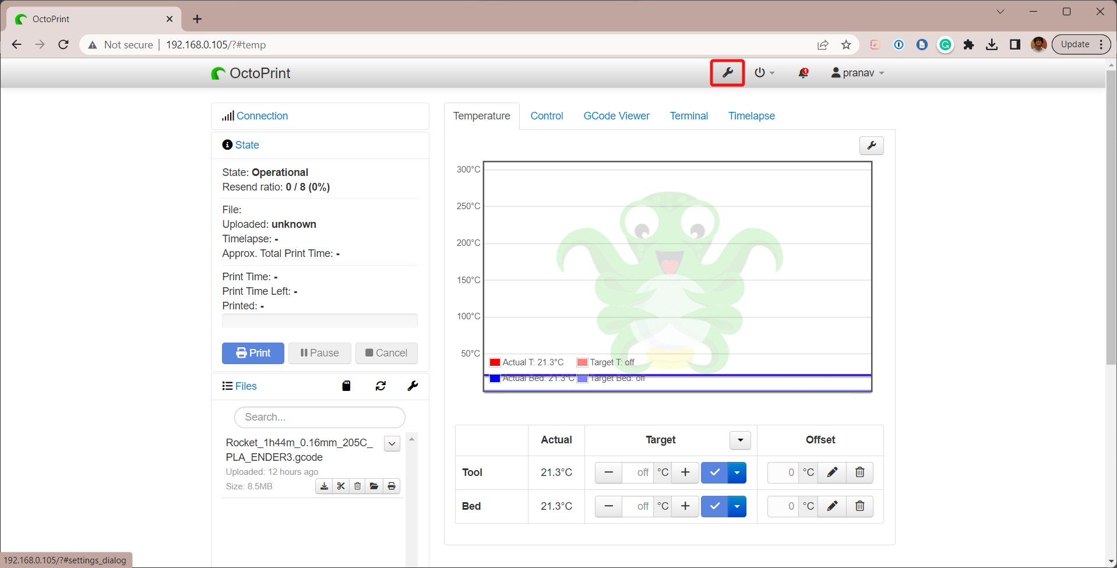The height and width of the screenshot is (568, 1117).
Task: Open Files panel wrench options
Action: pos(413,386)
